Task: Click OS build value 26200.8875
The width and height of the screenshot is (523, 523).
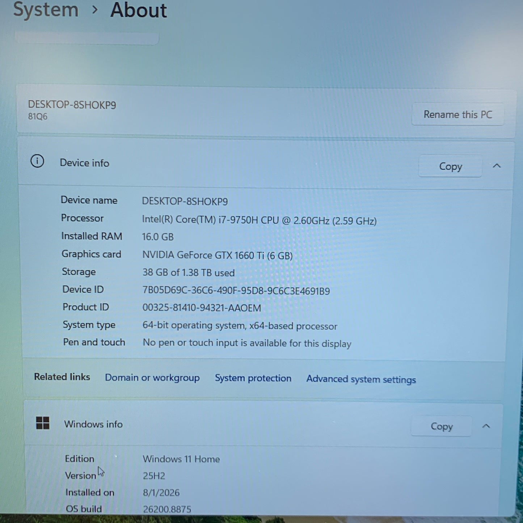Action: pos(167,509)
